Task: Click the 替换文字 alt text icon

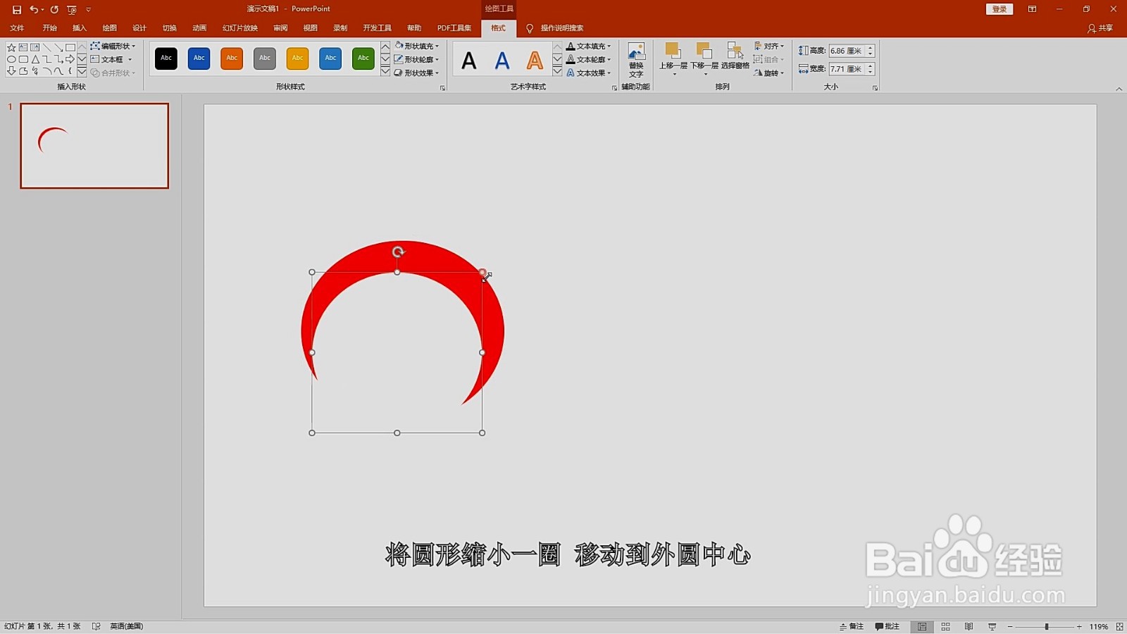Action: pyautogui.click(x=636, y=61)
